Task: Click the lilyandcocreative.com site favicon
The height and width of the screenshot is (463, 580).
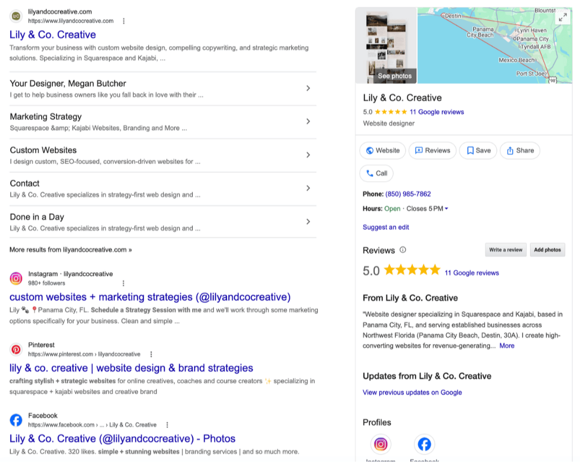Action: pos(16,16)
